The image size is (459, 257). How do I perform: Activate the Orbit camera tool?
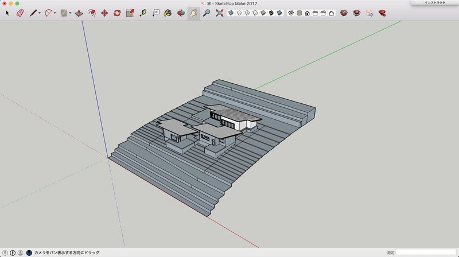(x=181, y=12)
